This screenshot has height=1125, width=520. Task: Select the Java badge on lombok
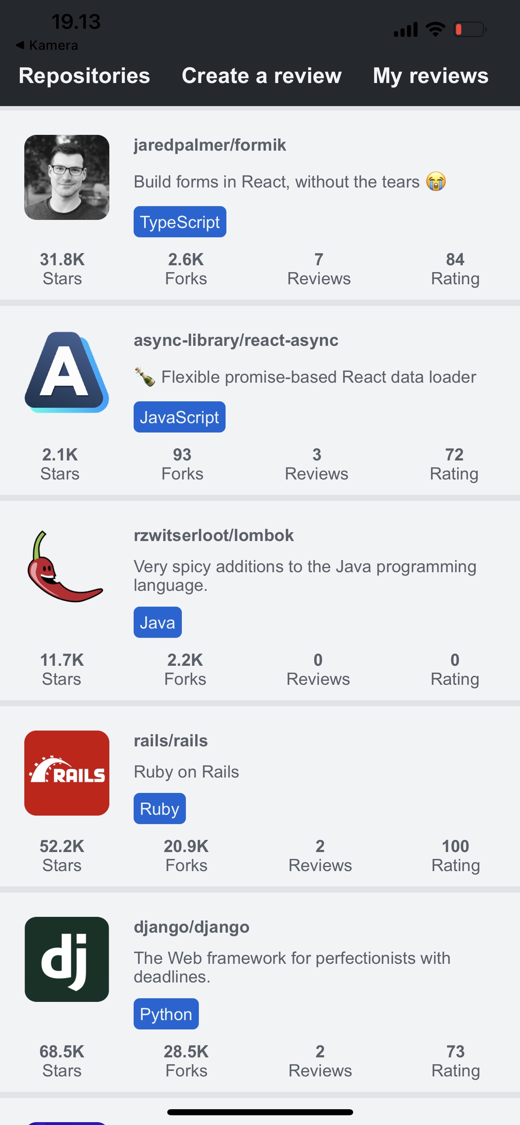pyautogui.click(x=157, y=622)
